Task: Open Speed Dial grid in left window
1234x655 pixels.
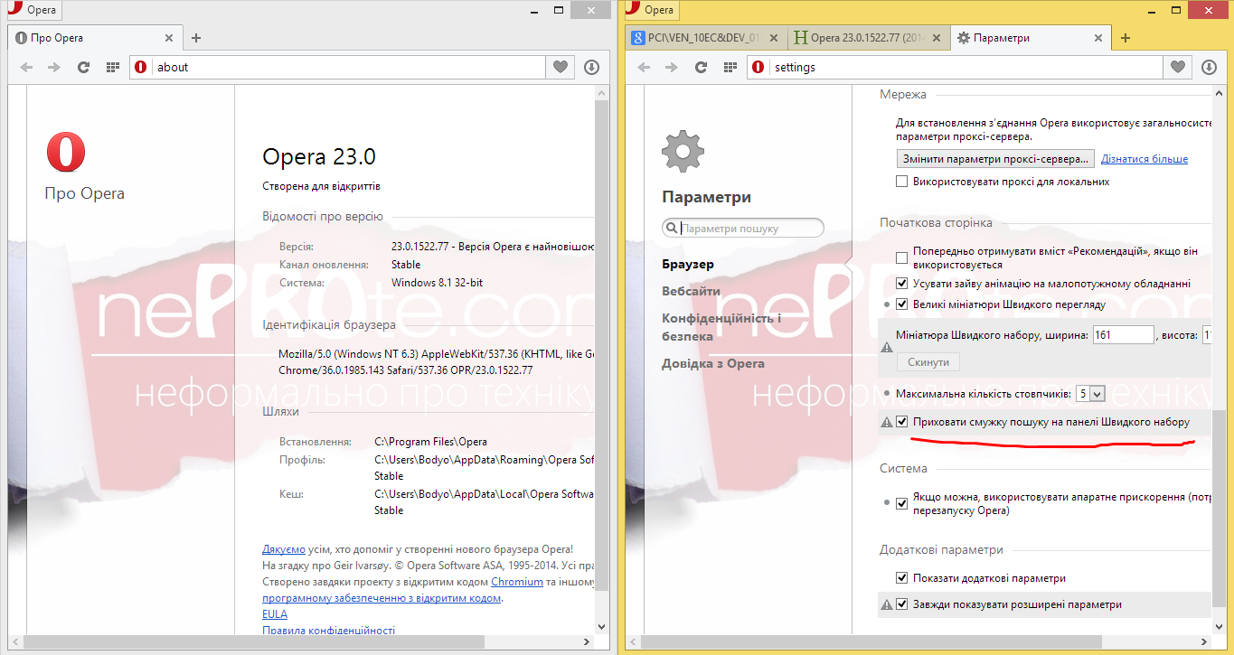Action: [x=112, y=67]
